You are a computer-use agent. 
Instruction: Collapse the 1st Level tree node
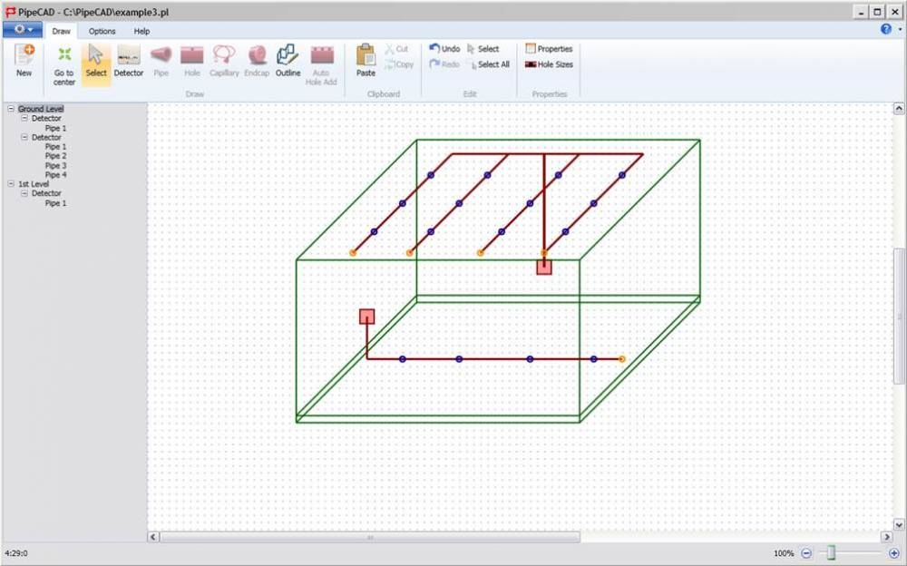click(11, 183)
